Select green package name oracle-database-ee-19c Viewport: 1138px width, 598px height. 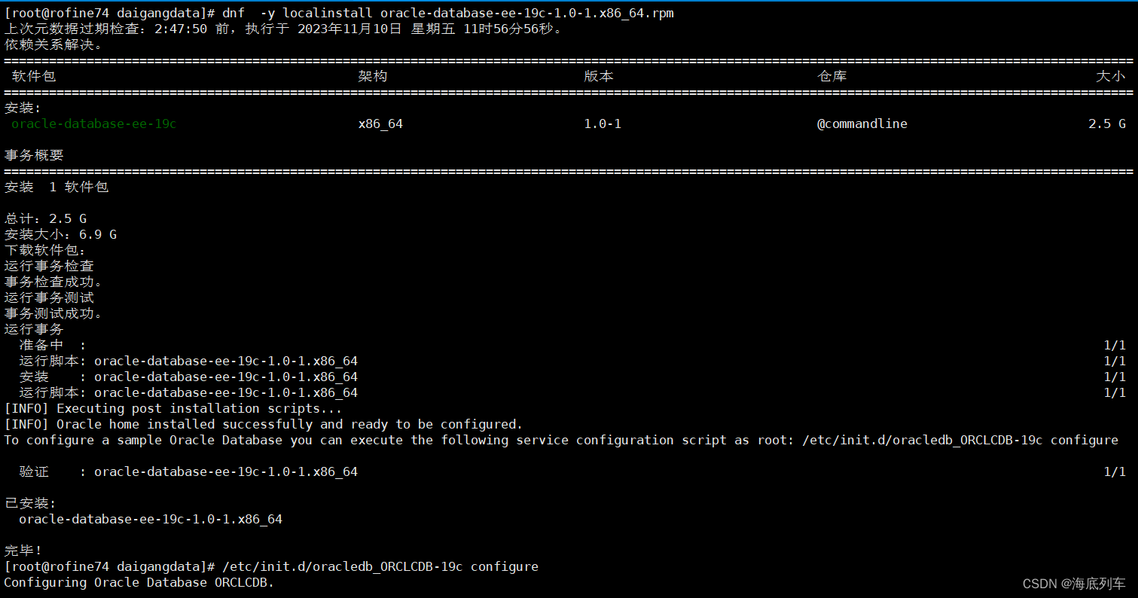coord(93,124)
